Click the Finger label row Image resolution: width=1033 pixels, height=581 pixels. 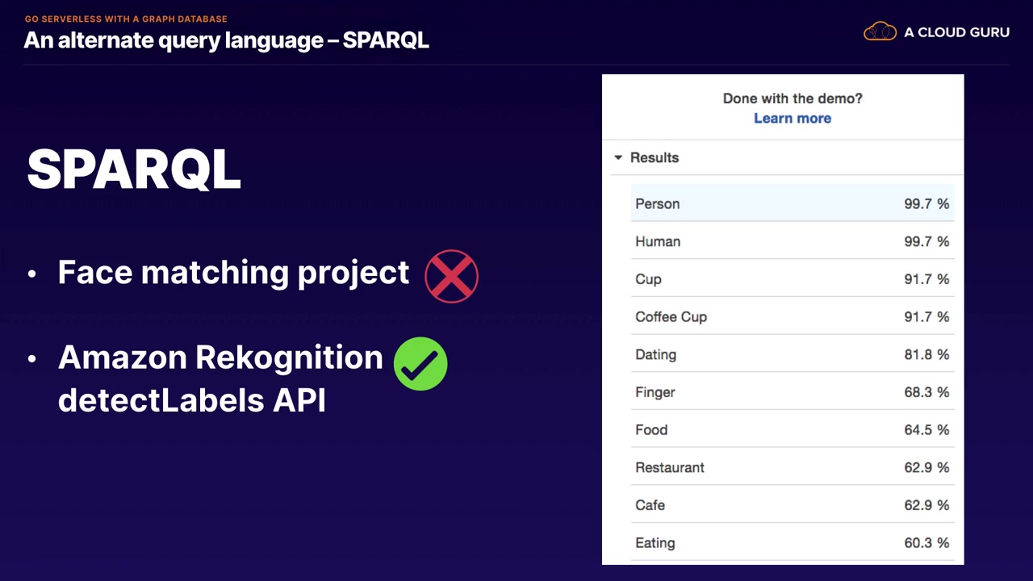click(792, 392)
